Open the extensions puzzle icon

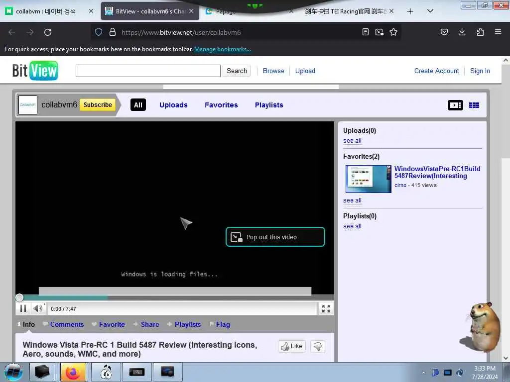(480, 32)
